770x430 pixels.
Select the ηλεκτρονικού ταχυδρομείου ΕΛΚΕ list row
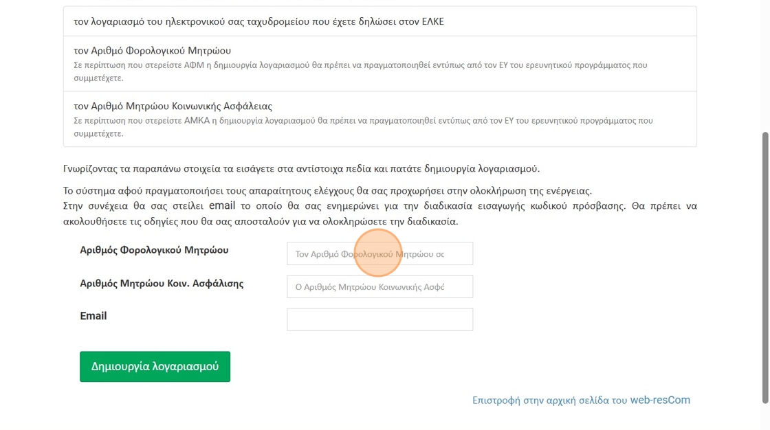pyautogui.click(x=379, y=21)
